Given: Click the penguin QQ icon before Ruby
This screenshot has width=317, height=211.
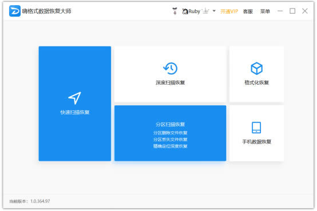Looking at the screenshot, I should [185, 11].
